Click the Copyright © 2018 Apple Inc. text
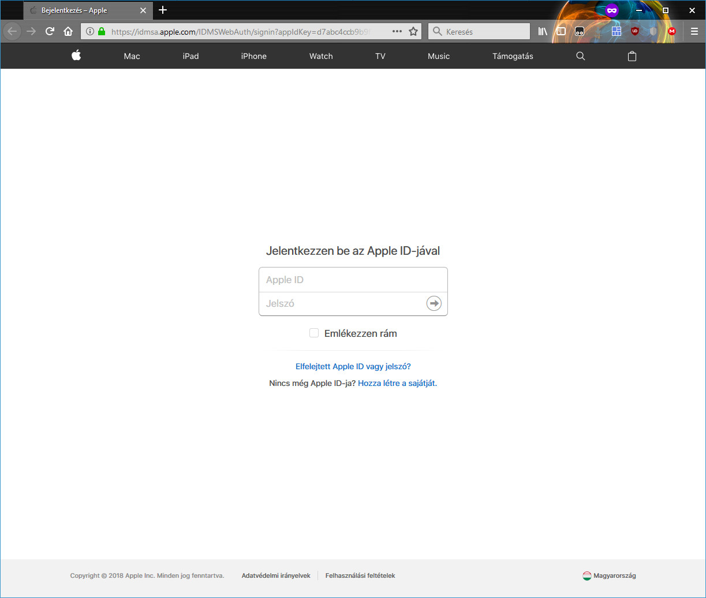The image size is (706, 598). pos(147,575)
